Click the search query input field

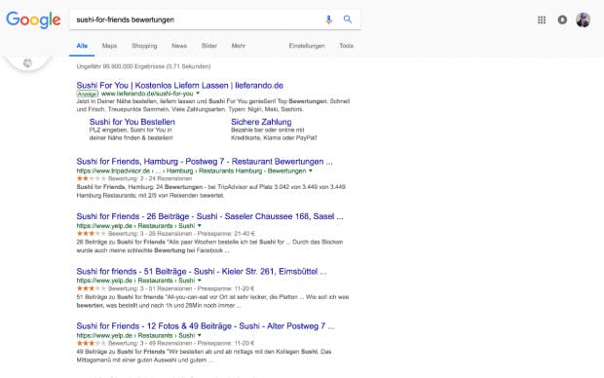(x=197, y=19)
